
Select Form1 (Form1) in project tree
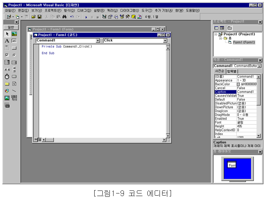tap(244, 42)
